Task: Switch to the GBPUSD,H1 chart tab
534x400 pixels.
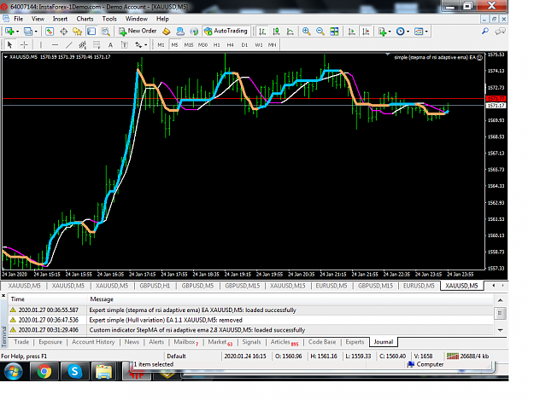Action: coord(155,286)
